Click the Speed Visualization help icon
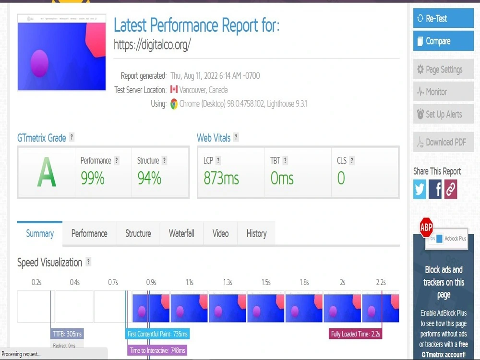Viewport: 480px width, 360px height. tap(88, 263)
